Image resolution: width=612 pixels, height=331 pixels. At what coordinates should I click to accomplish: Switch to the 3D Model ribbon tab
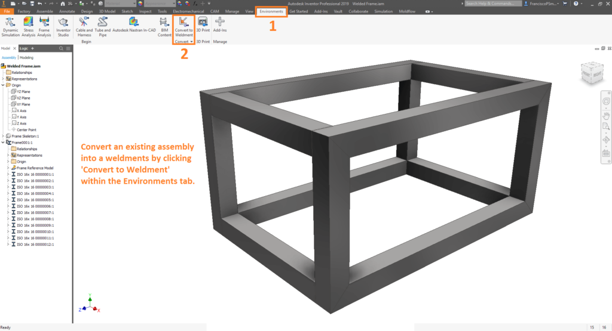[x=107, y=11]
